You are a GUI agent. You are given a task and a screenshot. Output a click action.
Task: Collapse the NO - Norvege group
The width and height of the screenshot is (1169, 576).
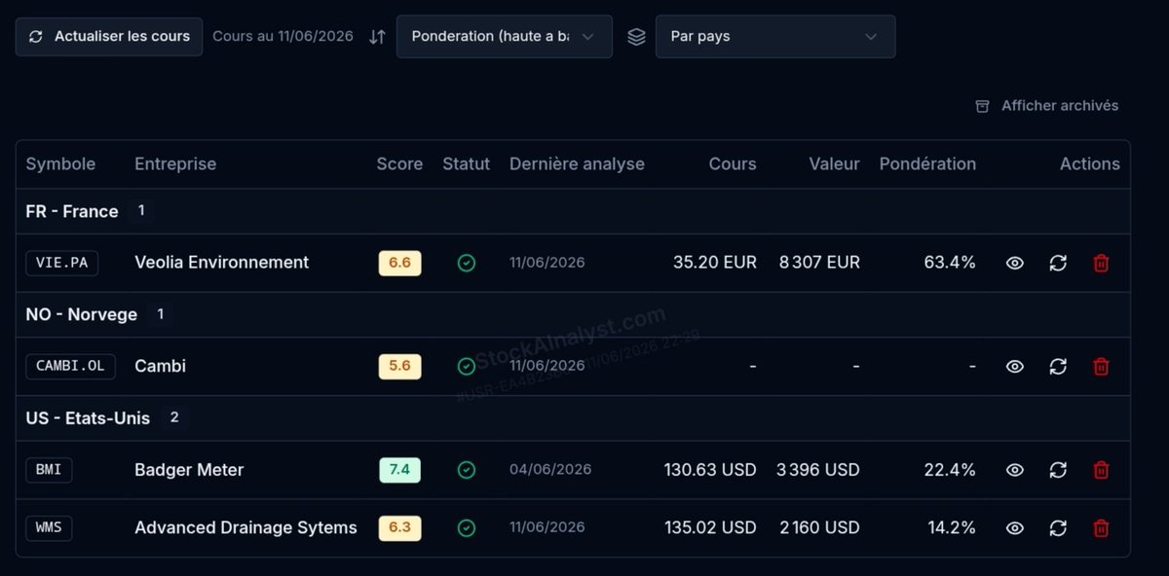[x=573, y=314]
